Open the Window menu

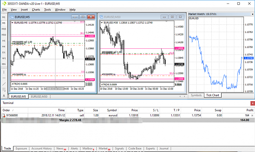[60, 10]
